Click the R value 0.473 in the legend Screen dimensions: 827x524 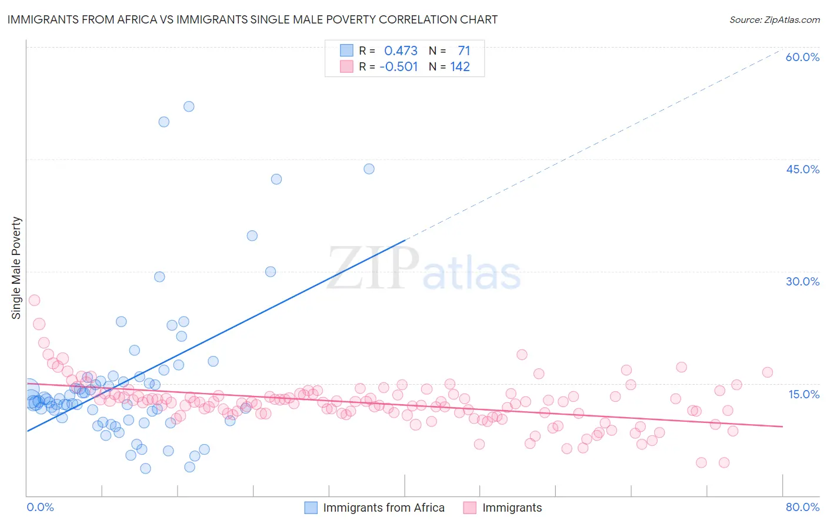[x=401, y=51]
